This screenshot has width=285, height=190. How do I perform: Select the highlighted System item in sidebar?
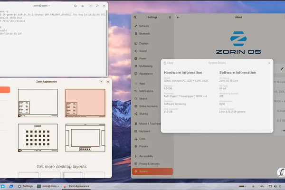(152, 171)
